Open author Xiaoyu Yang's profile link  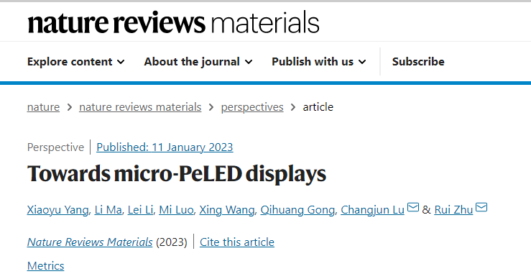coord(58,210)
